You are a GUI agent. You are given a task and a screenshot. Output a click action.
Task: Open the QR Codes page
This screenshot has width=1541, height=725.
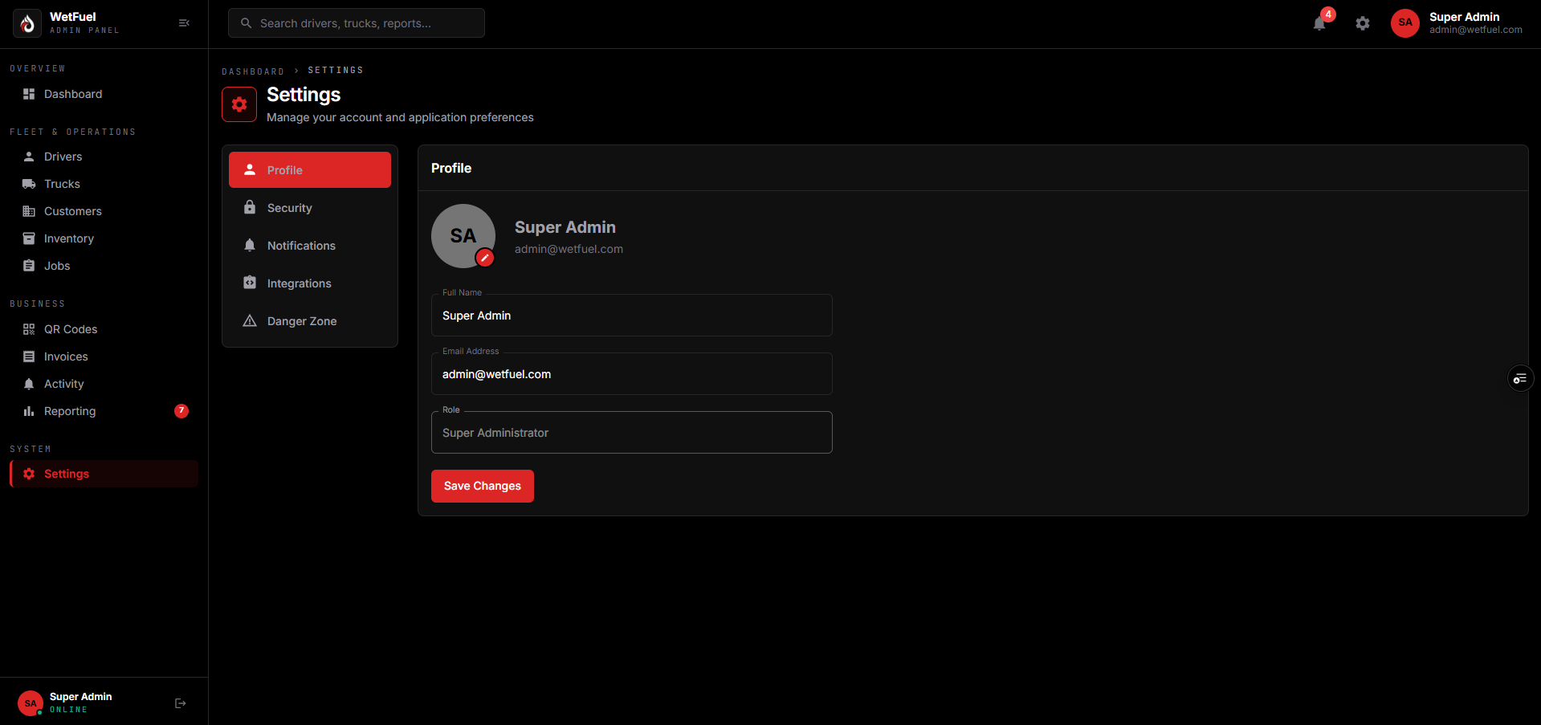click(104, 329)
